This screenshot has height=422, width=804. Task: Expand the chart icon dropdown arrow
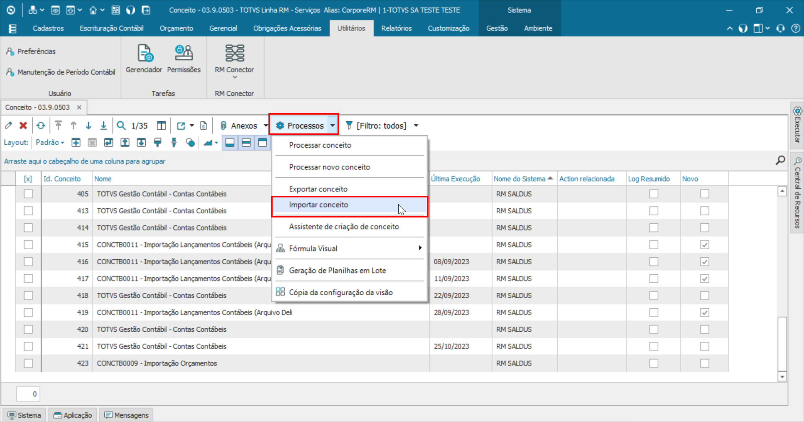click(216, 143)
